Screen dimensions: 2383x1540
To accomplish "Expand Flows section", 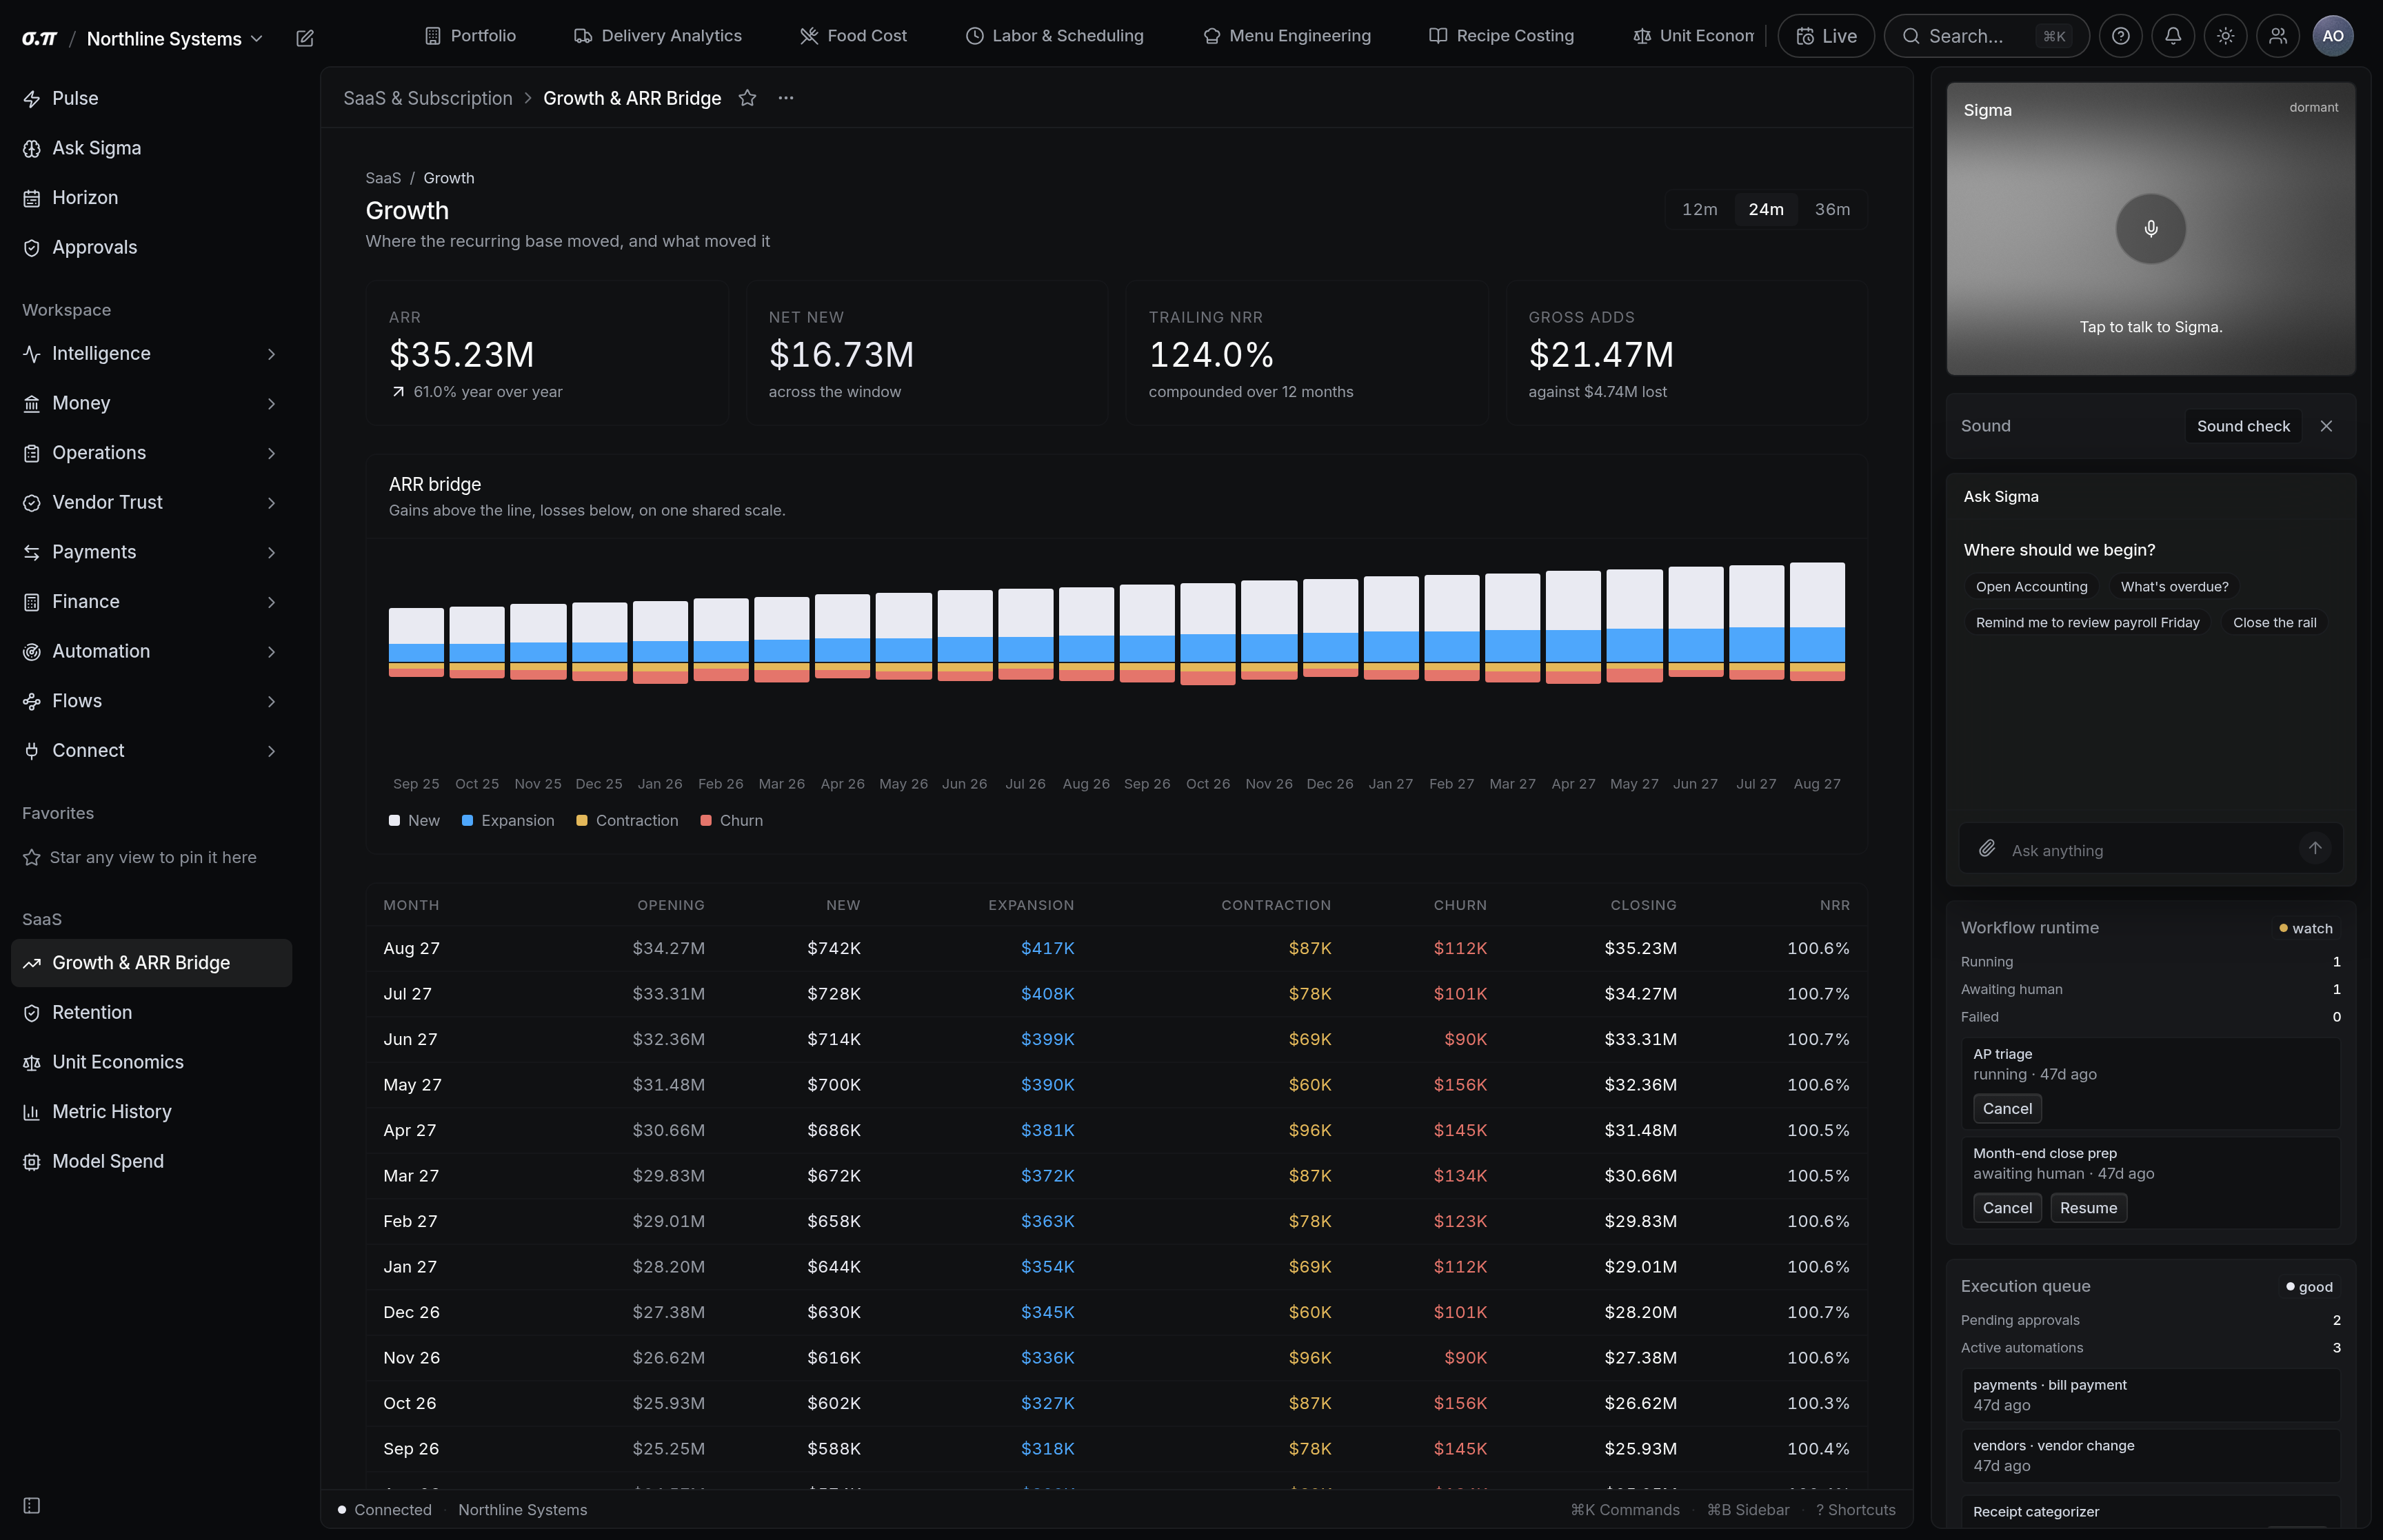I will tap(151, 701).
